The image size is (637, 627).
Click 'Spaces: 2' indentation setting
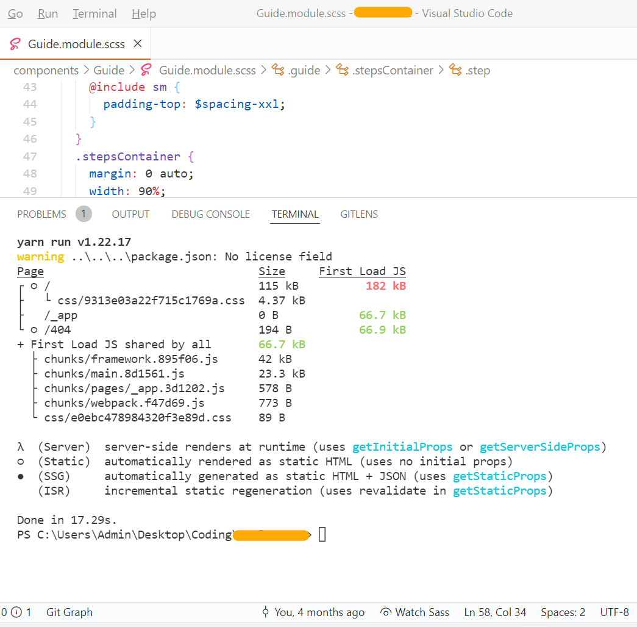coord(563,612)
